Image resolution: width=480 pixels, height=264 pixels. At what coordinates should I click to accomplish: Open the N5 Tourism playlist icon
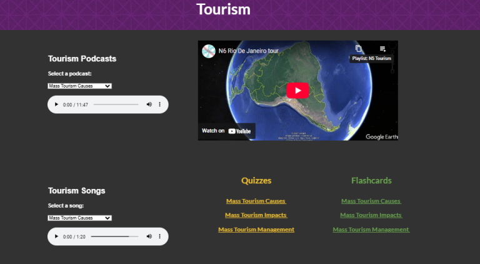[x=382, y=49]
